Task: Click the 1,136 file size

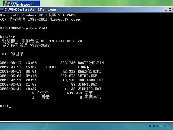Action: pyautogui.click(x=70, y=89)
